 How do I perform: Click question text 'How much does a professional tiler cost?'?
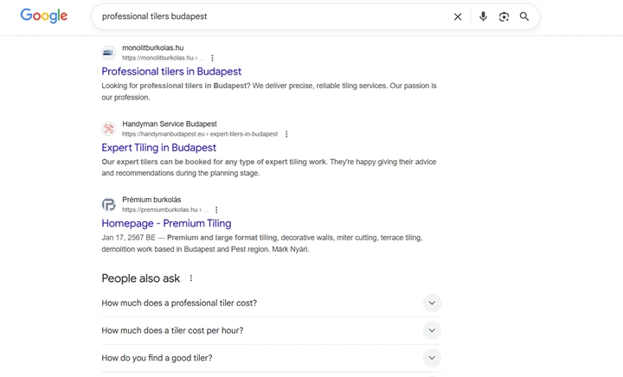[179, 304]
